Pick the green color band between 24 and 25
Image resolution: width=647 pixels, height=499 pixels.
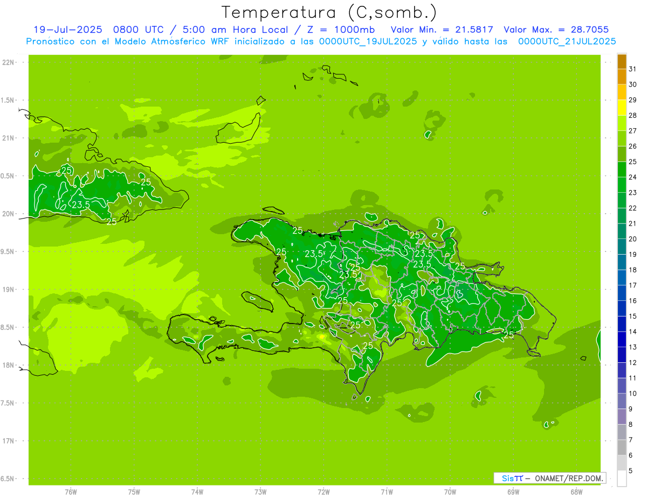pos(622,170)
